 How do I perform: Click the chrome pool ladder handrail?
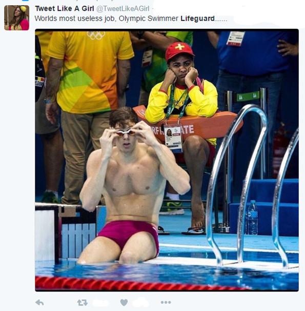[x=238, y=184]
